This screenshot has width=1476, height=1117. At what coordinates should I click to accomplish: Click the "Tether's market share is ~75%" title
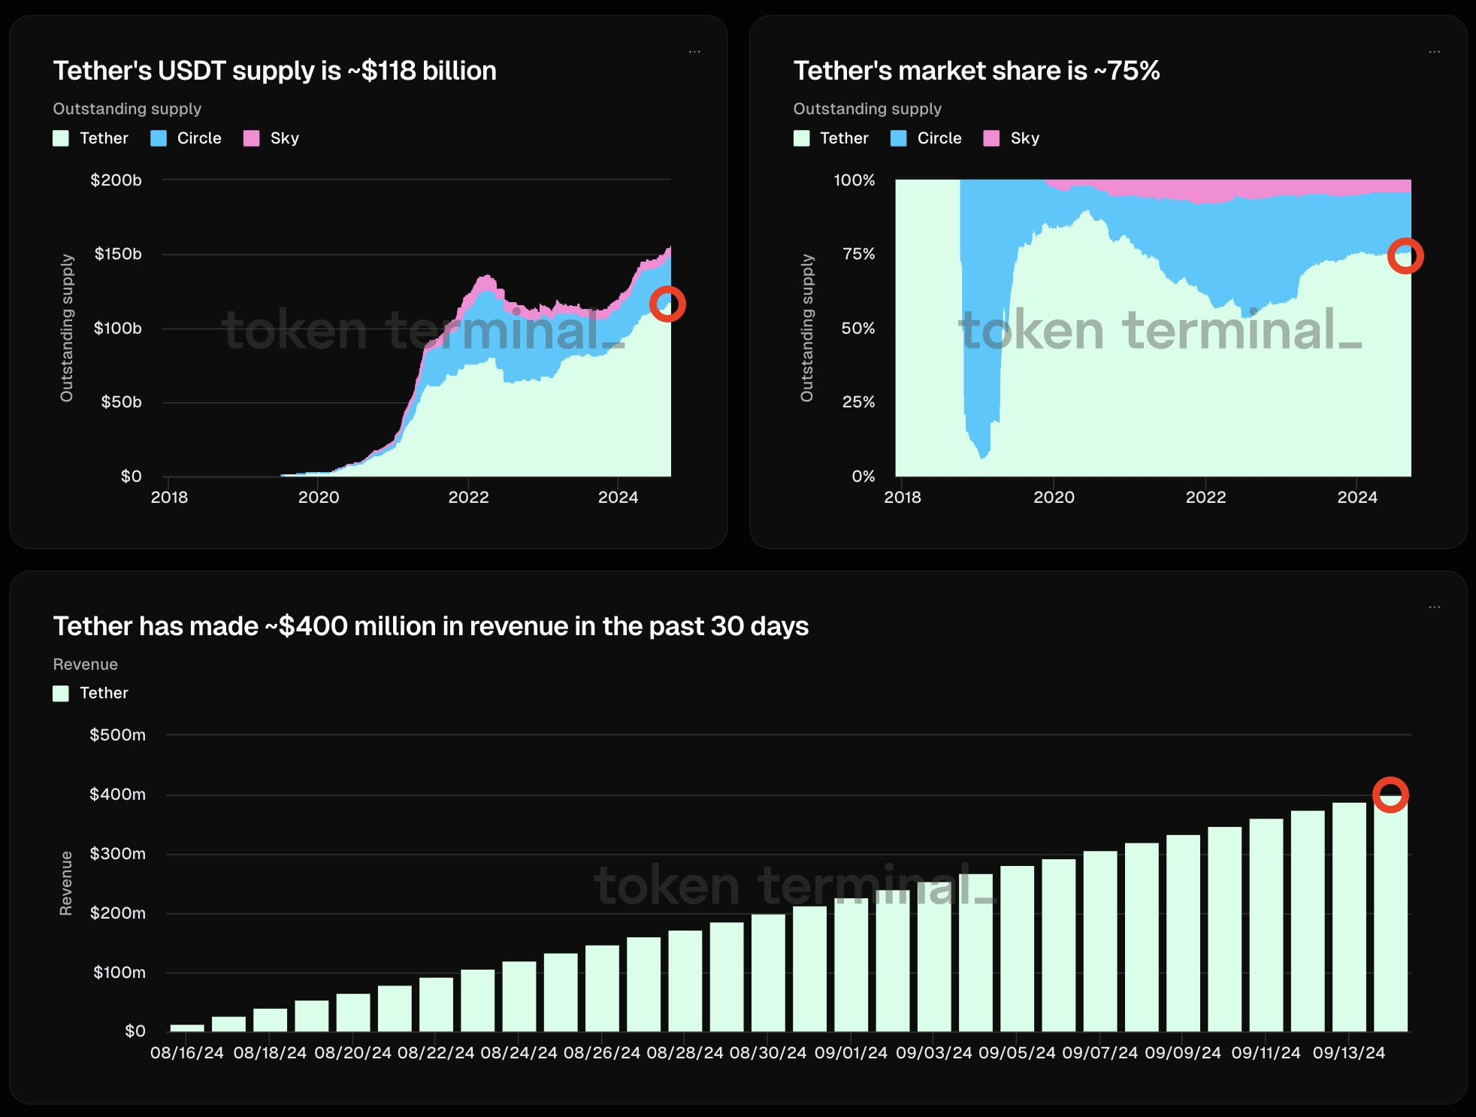(976, 71)
